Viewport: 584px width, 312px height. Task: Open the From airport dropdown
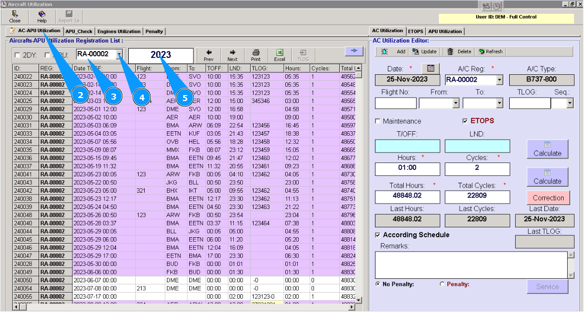[x=456, y=103]
